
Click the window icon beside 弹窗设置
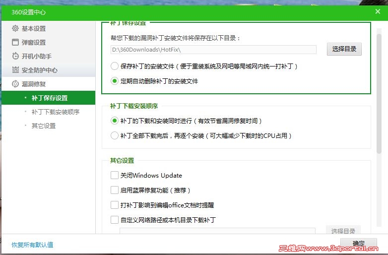(x=15, y=42)
